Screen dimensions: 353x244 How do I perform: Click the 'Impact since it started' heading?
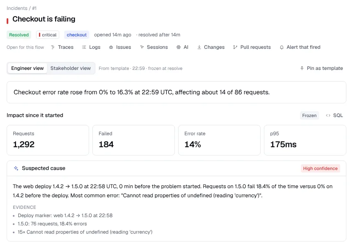tap(35, 115)
